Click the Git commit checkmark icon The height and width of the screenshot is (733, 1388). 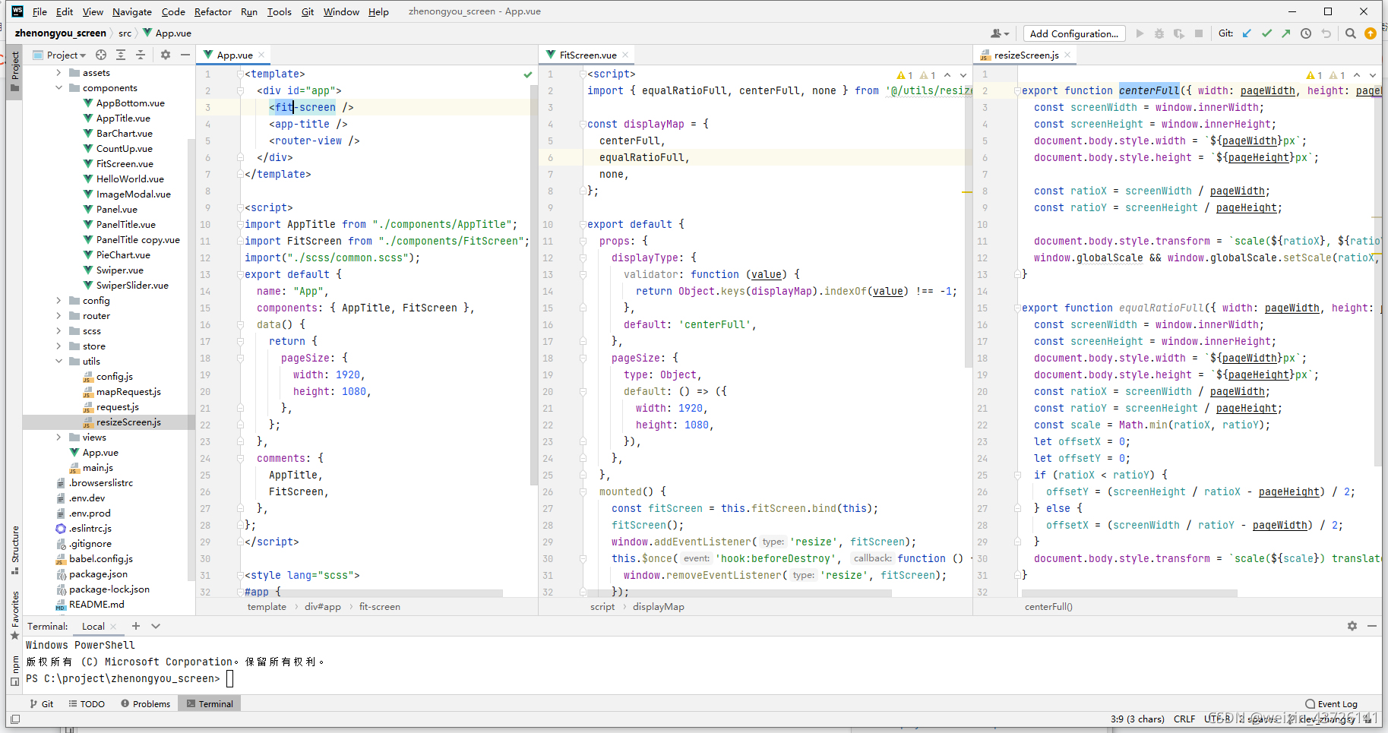(1266, 33)
